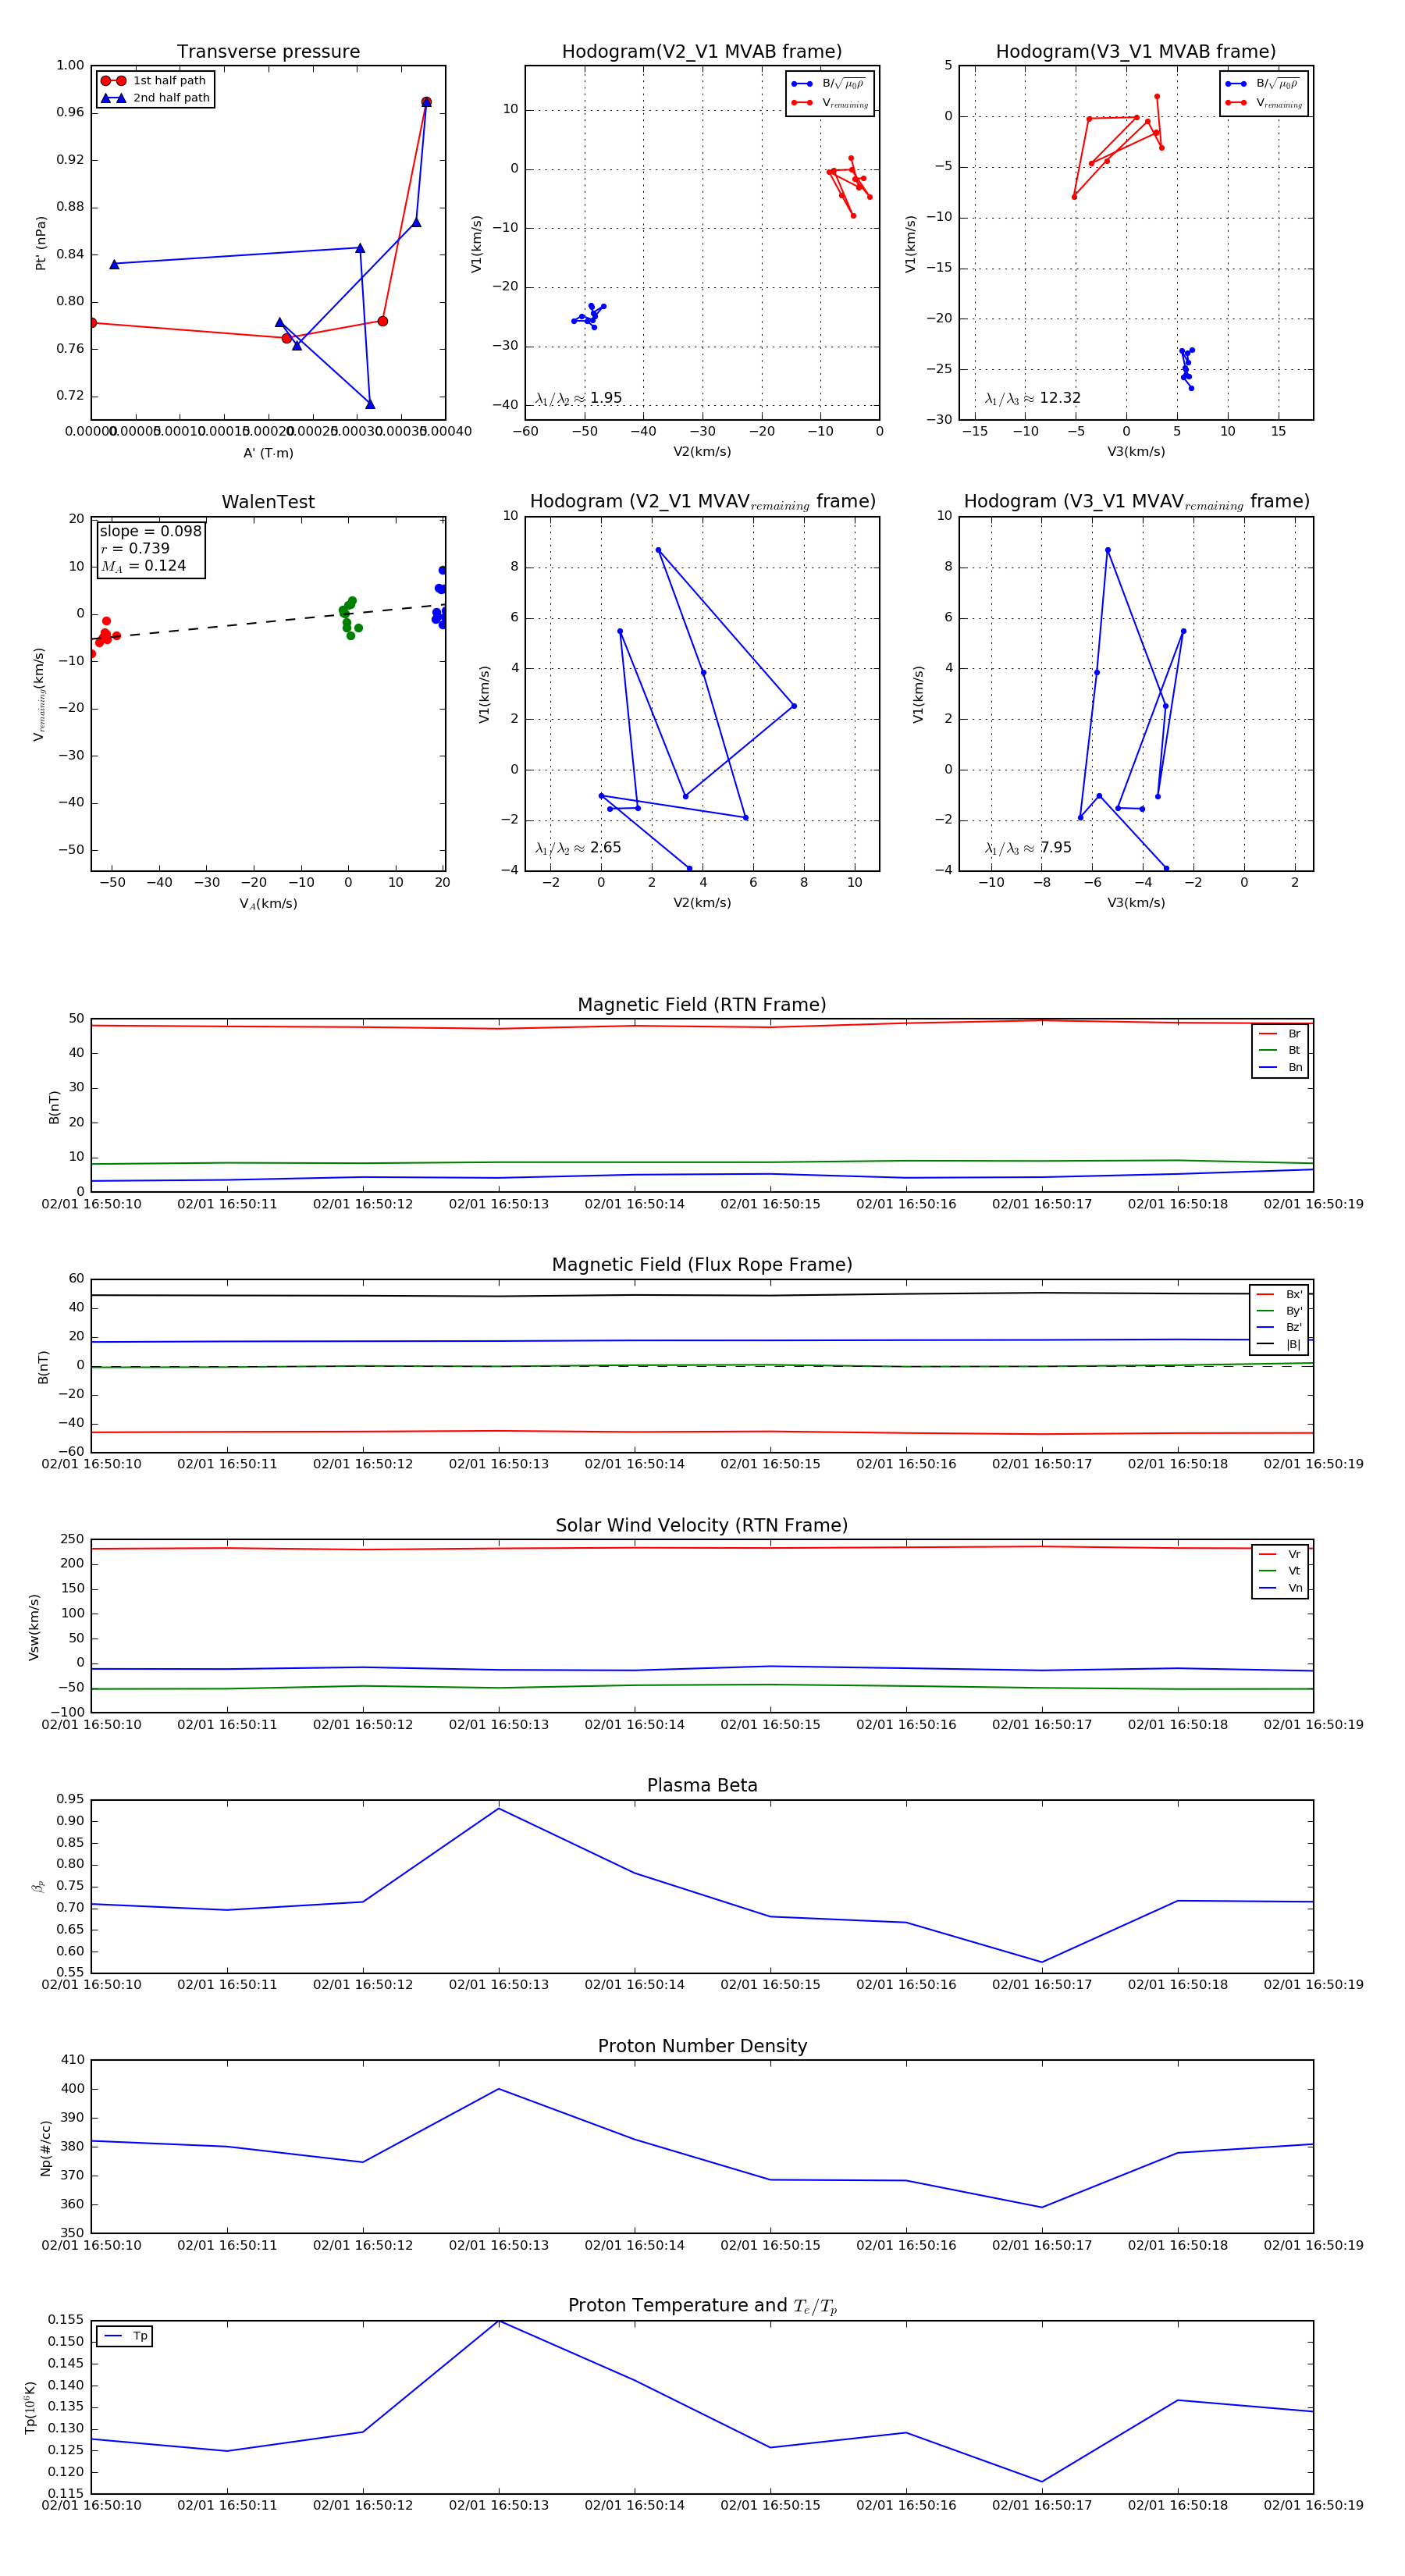The height and width of the screenshot is (2576, 1405).
Task: Click the "WalenTest" plot title
Action: (268, 502)
